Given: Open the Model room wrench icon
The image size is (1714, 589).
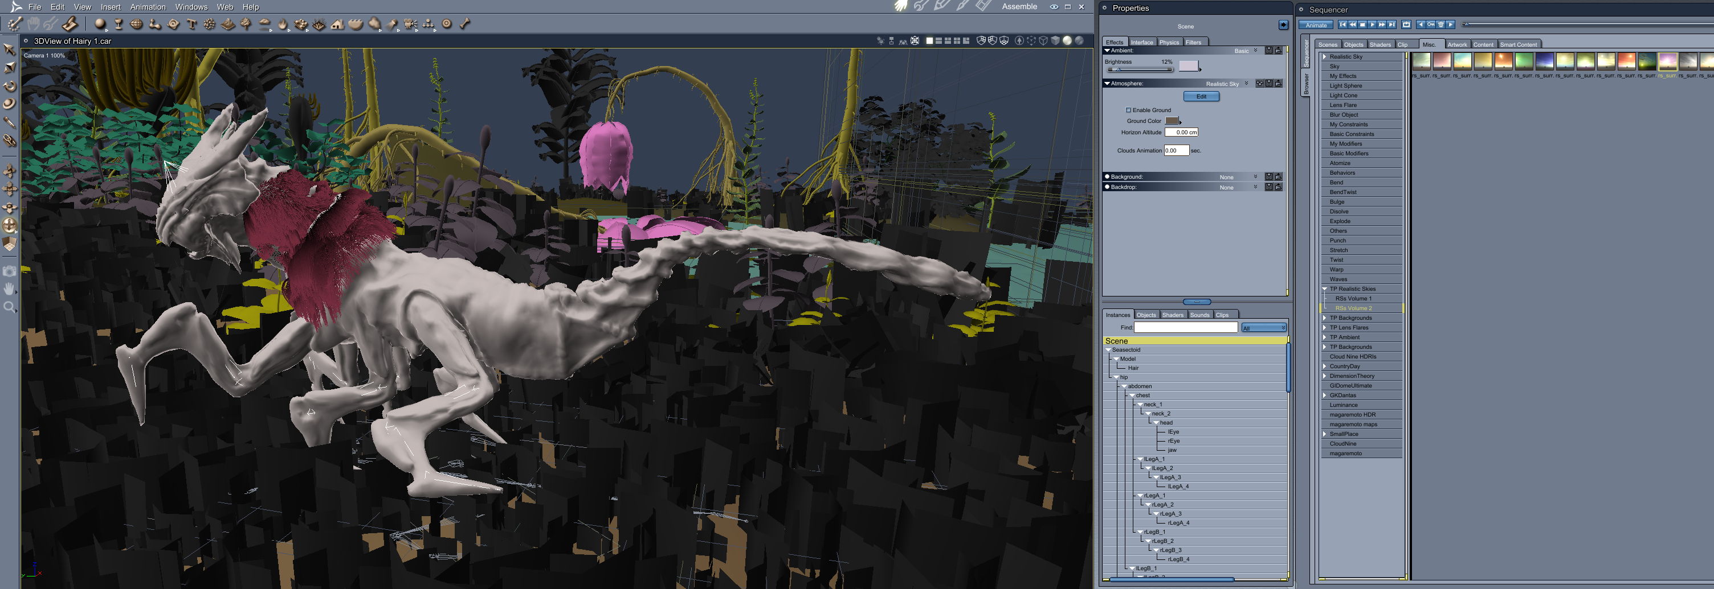Looking at the screenshot, I should pos(921,6).
